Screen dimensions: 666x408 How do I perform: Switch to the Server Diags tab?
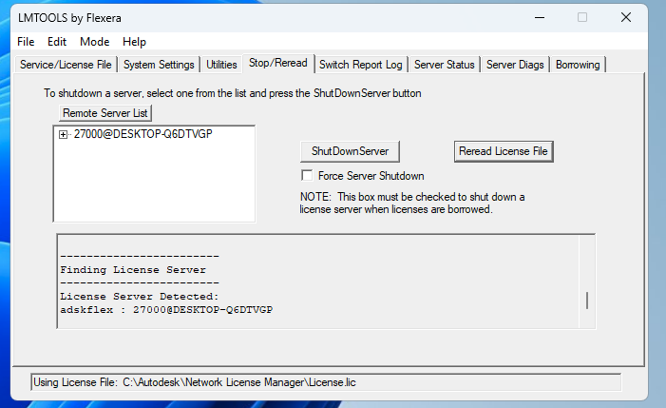click(x=515, y=65)
